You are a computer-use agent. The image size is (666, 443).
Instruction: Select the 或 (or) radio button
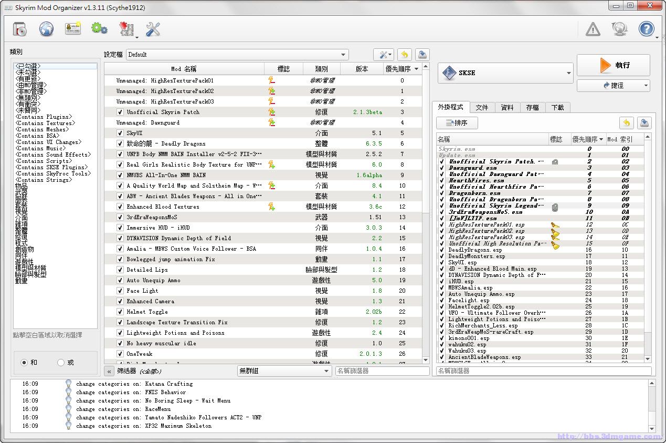pos(61,363)
